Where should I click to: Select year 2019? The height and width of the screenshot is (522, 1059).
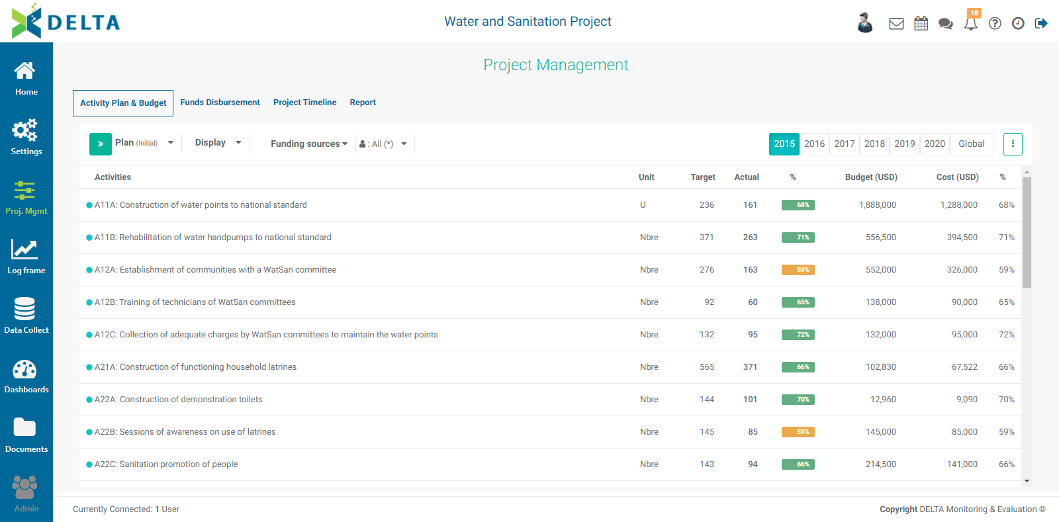point(905,144)
